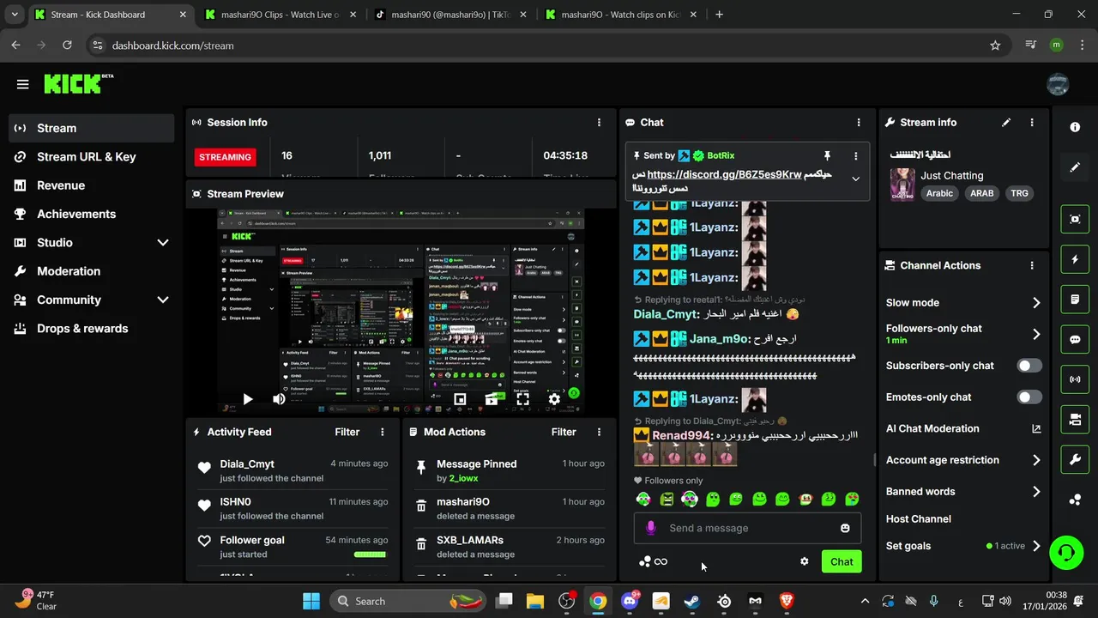Toggle the mod actions document icon in the right sidebar
This screenshot has width=1098, height=618.
coord(1075,300)
